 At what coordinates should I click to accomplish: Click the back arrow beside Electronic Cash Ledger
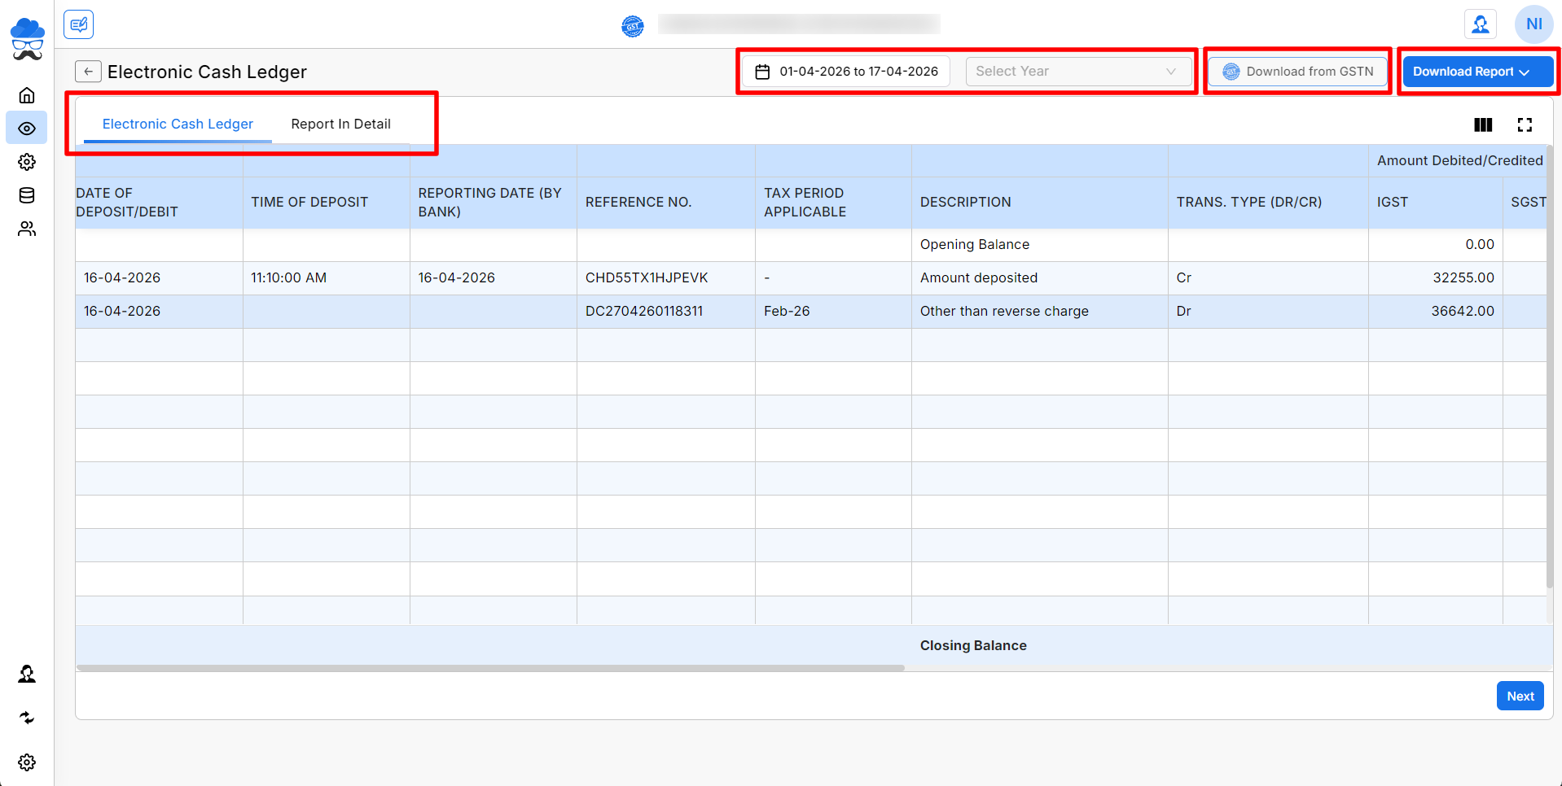88,72
